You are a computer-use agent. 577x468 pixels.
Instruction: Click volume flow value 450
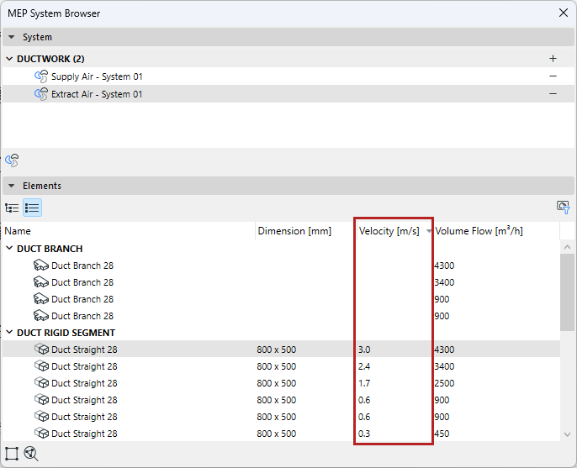point(442,434)
